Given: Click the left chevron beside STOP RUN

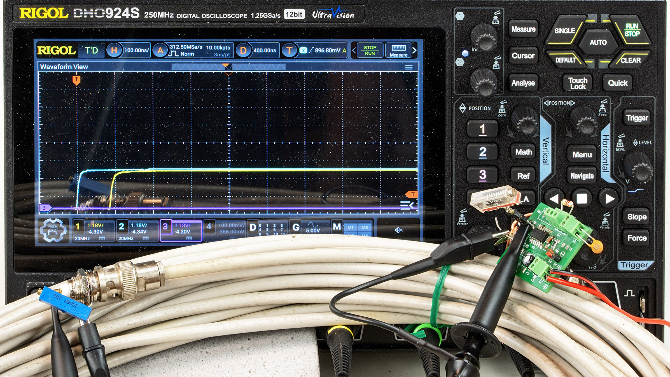Looking at the screenshot, I should [x=354, y=50].
